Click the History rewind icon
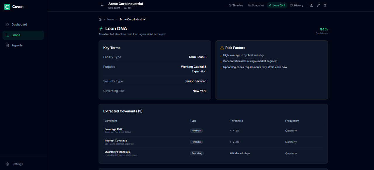This screenshot has width=374, height=170. (292, 6)
